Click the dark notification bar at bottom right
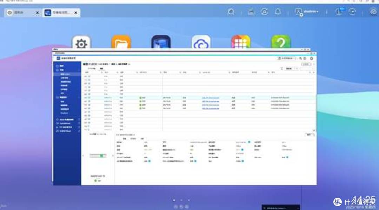Image resolution: width=379 pixels, height=210 pixels. pos(281,208)
